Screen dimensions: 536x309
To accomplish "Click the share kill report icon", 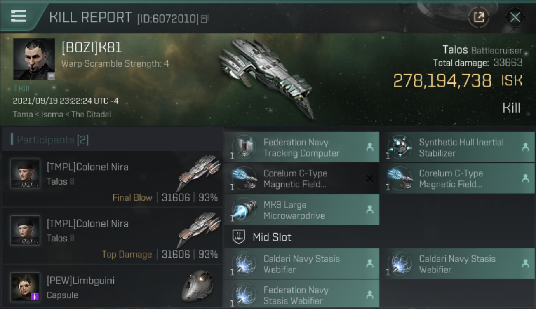I will click(x=479, y=17).
